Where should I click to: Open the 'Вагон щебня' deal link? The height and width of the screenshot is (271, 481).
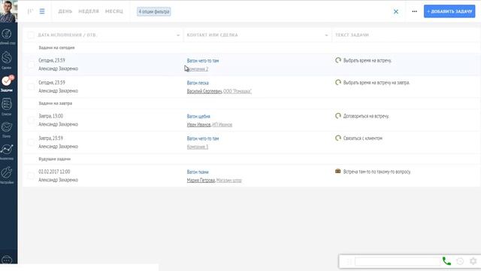[x=198, y=117]
